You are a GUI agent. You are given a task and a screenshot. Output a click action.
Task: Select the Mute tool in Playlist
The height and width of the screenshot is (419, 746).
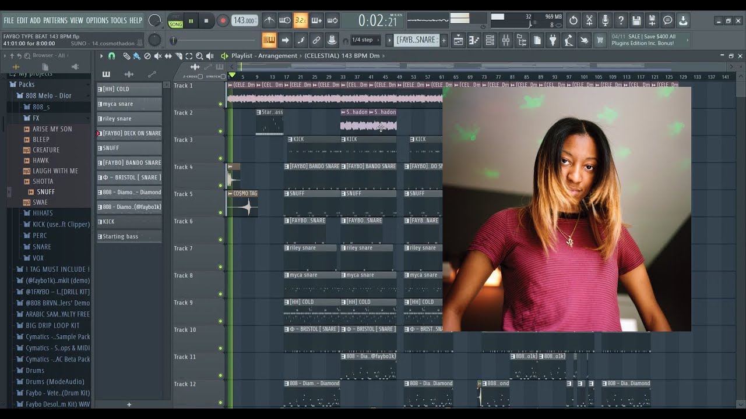157,56
